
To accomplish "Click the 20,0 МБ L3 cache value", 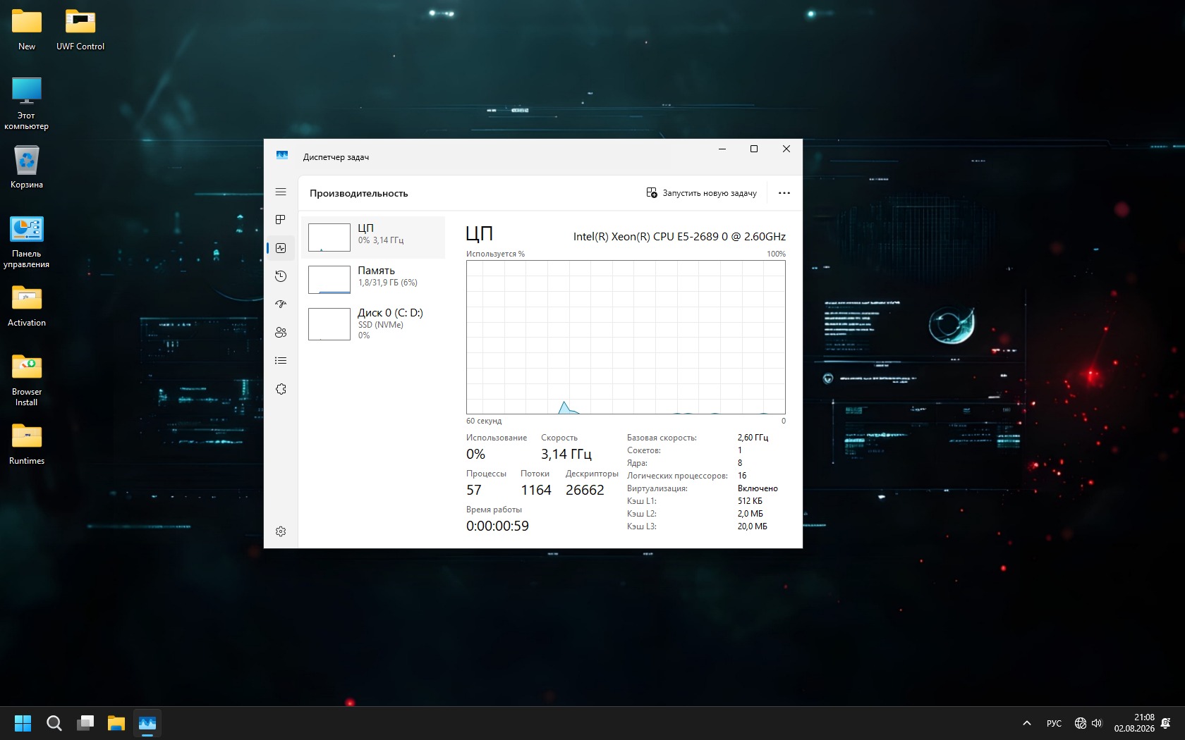I will point(753,526).
